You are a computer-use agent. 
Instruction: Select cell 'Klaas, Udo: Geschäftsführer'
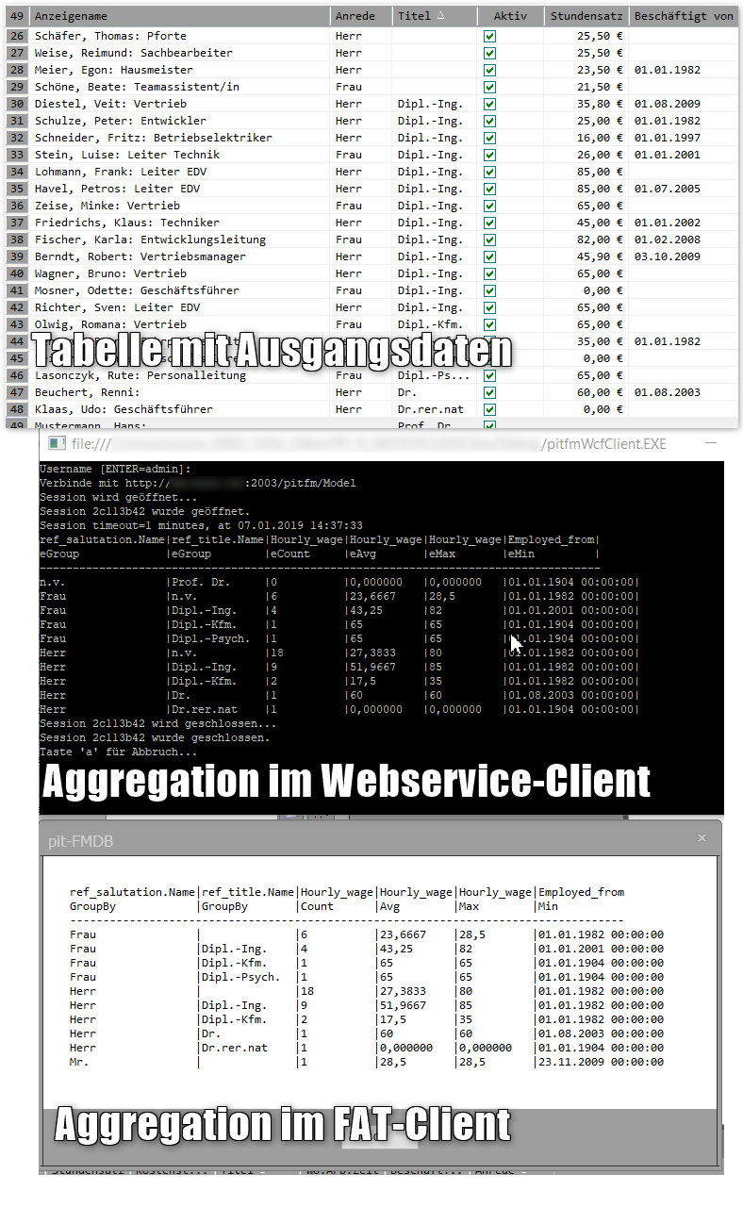pyautogui.click(x=180, y=409)
